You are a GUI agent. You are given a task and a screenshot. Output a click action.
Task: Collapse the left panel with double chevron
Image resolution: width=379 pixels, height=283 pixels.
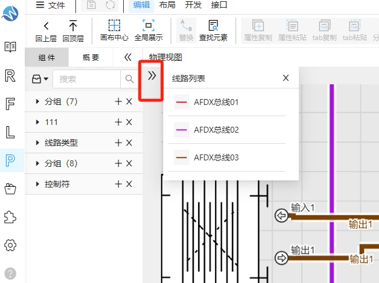coord(128,57)
